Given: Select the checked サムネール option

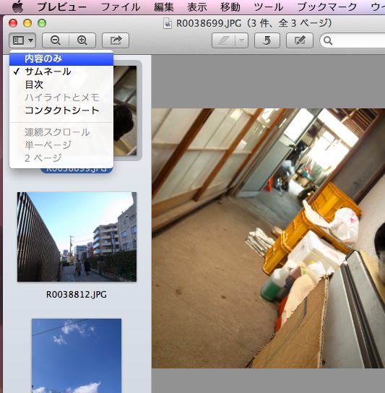Looking at the screenshot, I should (x=61, y=72).
